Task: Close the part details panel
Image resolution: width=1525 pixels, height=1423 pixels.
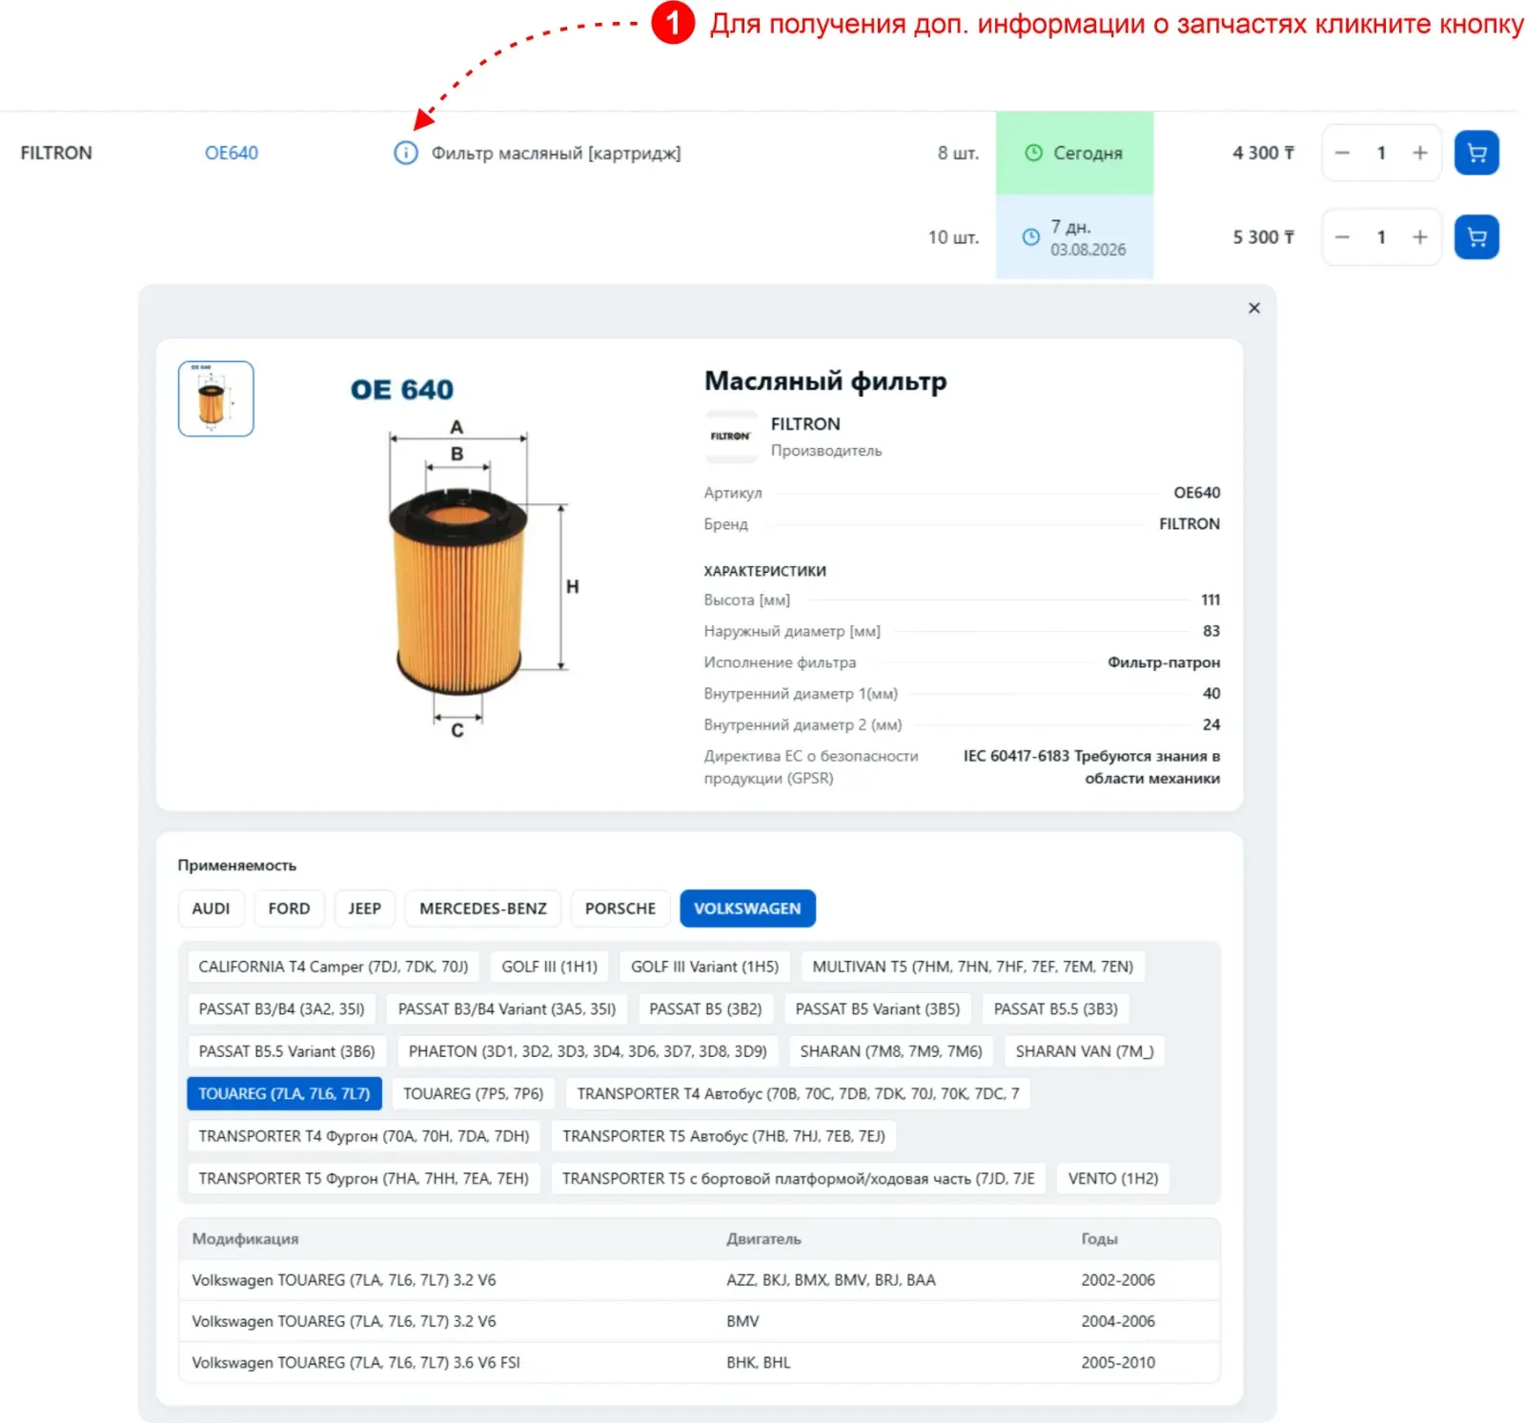Action: [1254, 308]
